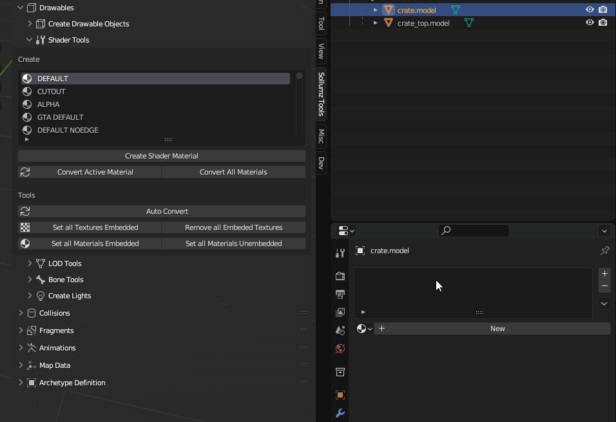Viewport: 616px width, 422px height.
Task: Click the Create Shader Material button
Action: point(161,156)
